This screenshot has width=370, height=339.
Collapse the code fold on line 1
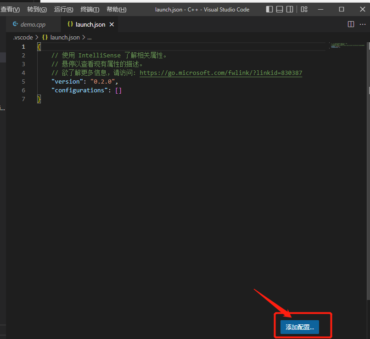pyautogui.click(x=31, y=46)
